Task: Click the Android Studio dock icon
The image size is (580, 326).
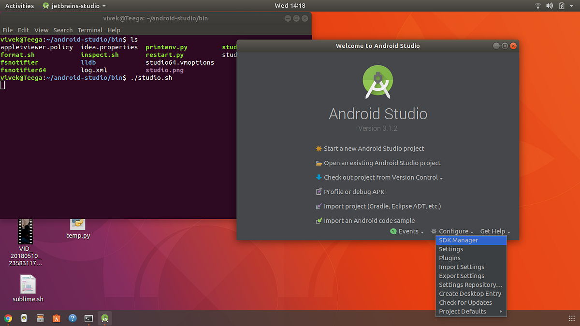Action: (x=104, y=318)
